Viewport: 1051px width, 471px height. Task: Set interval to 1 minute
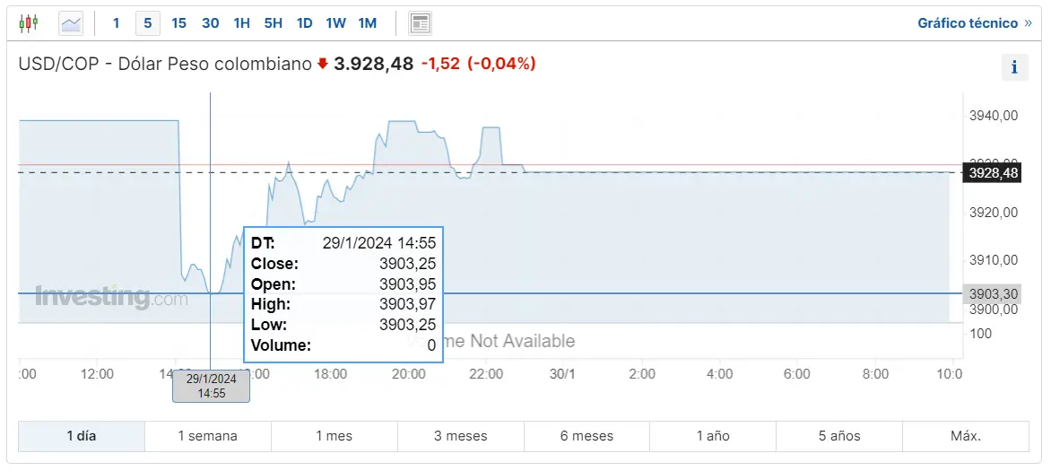[x=116, y=23]
